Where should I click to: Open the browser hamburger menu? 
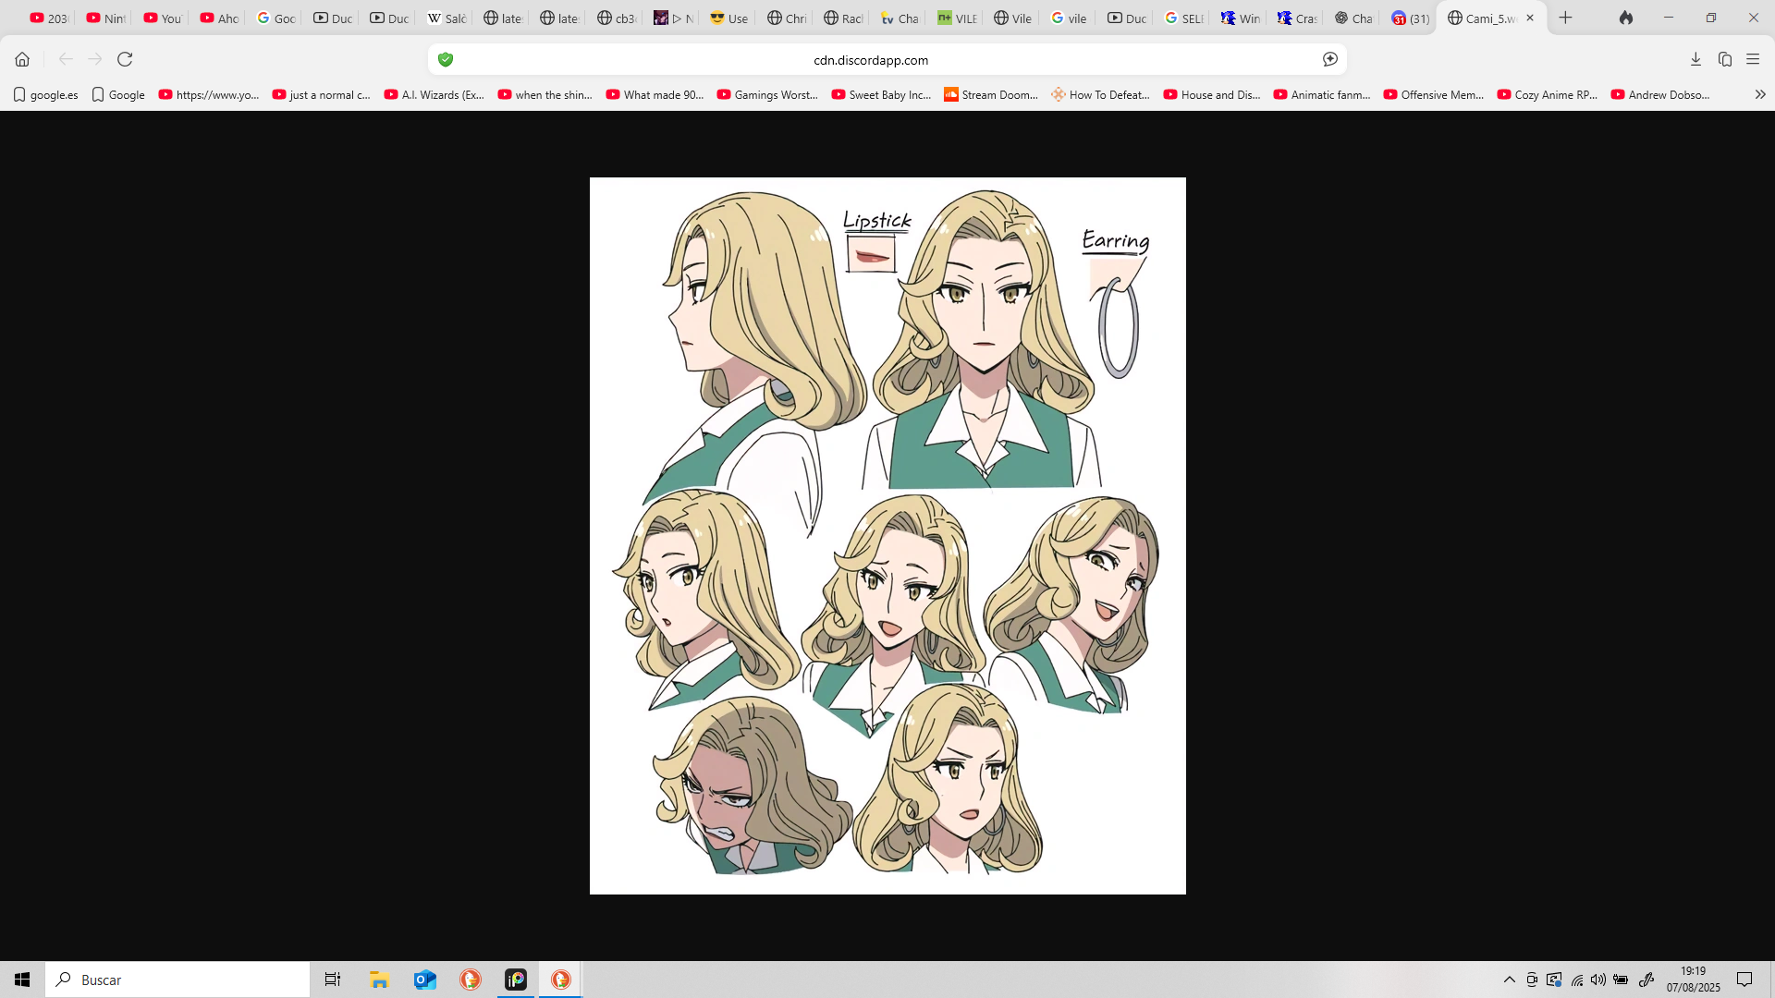pos(1753,59)
